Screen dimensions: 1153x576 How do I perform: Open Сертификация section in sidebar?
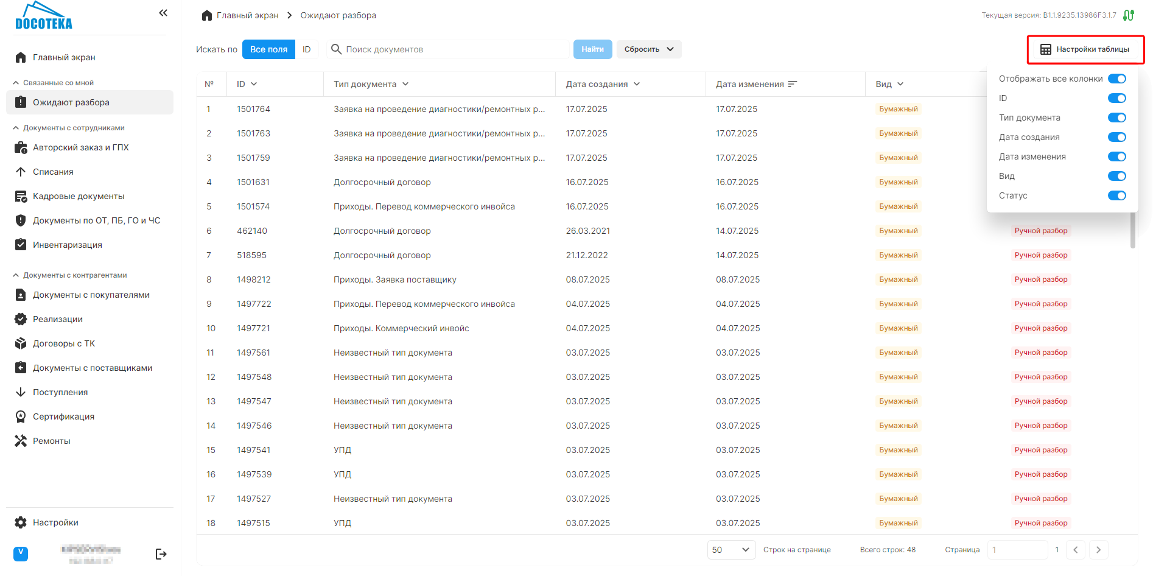point(63,416)
